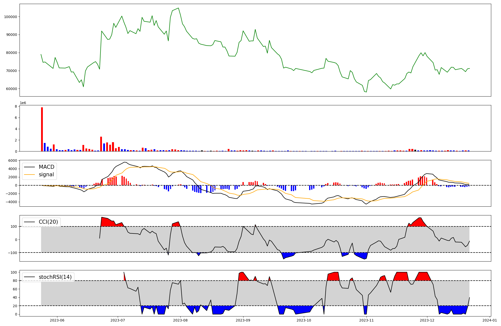Click the MACD legend entry
This screenshot has height=326, width=501.
tap(46, 167)
